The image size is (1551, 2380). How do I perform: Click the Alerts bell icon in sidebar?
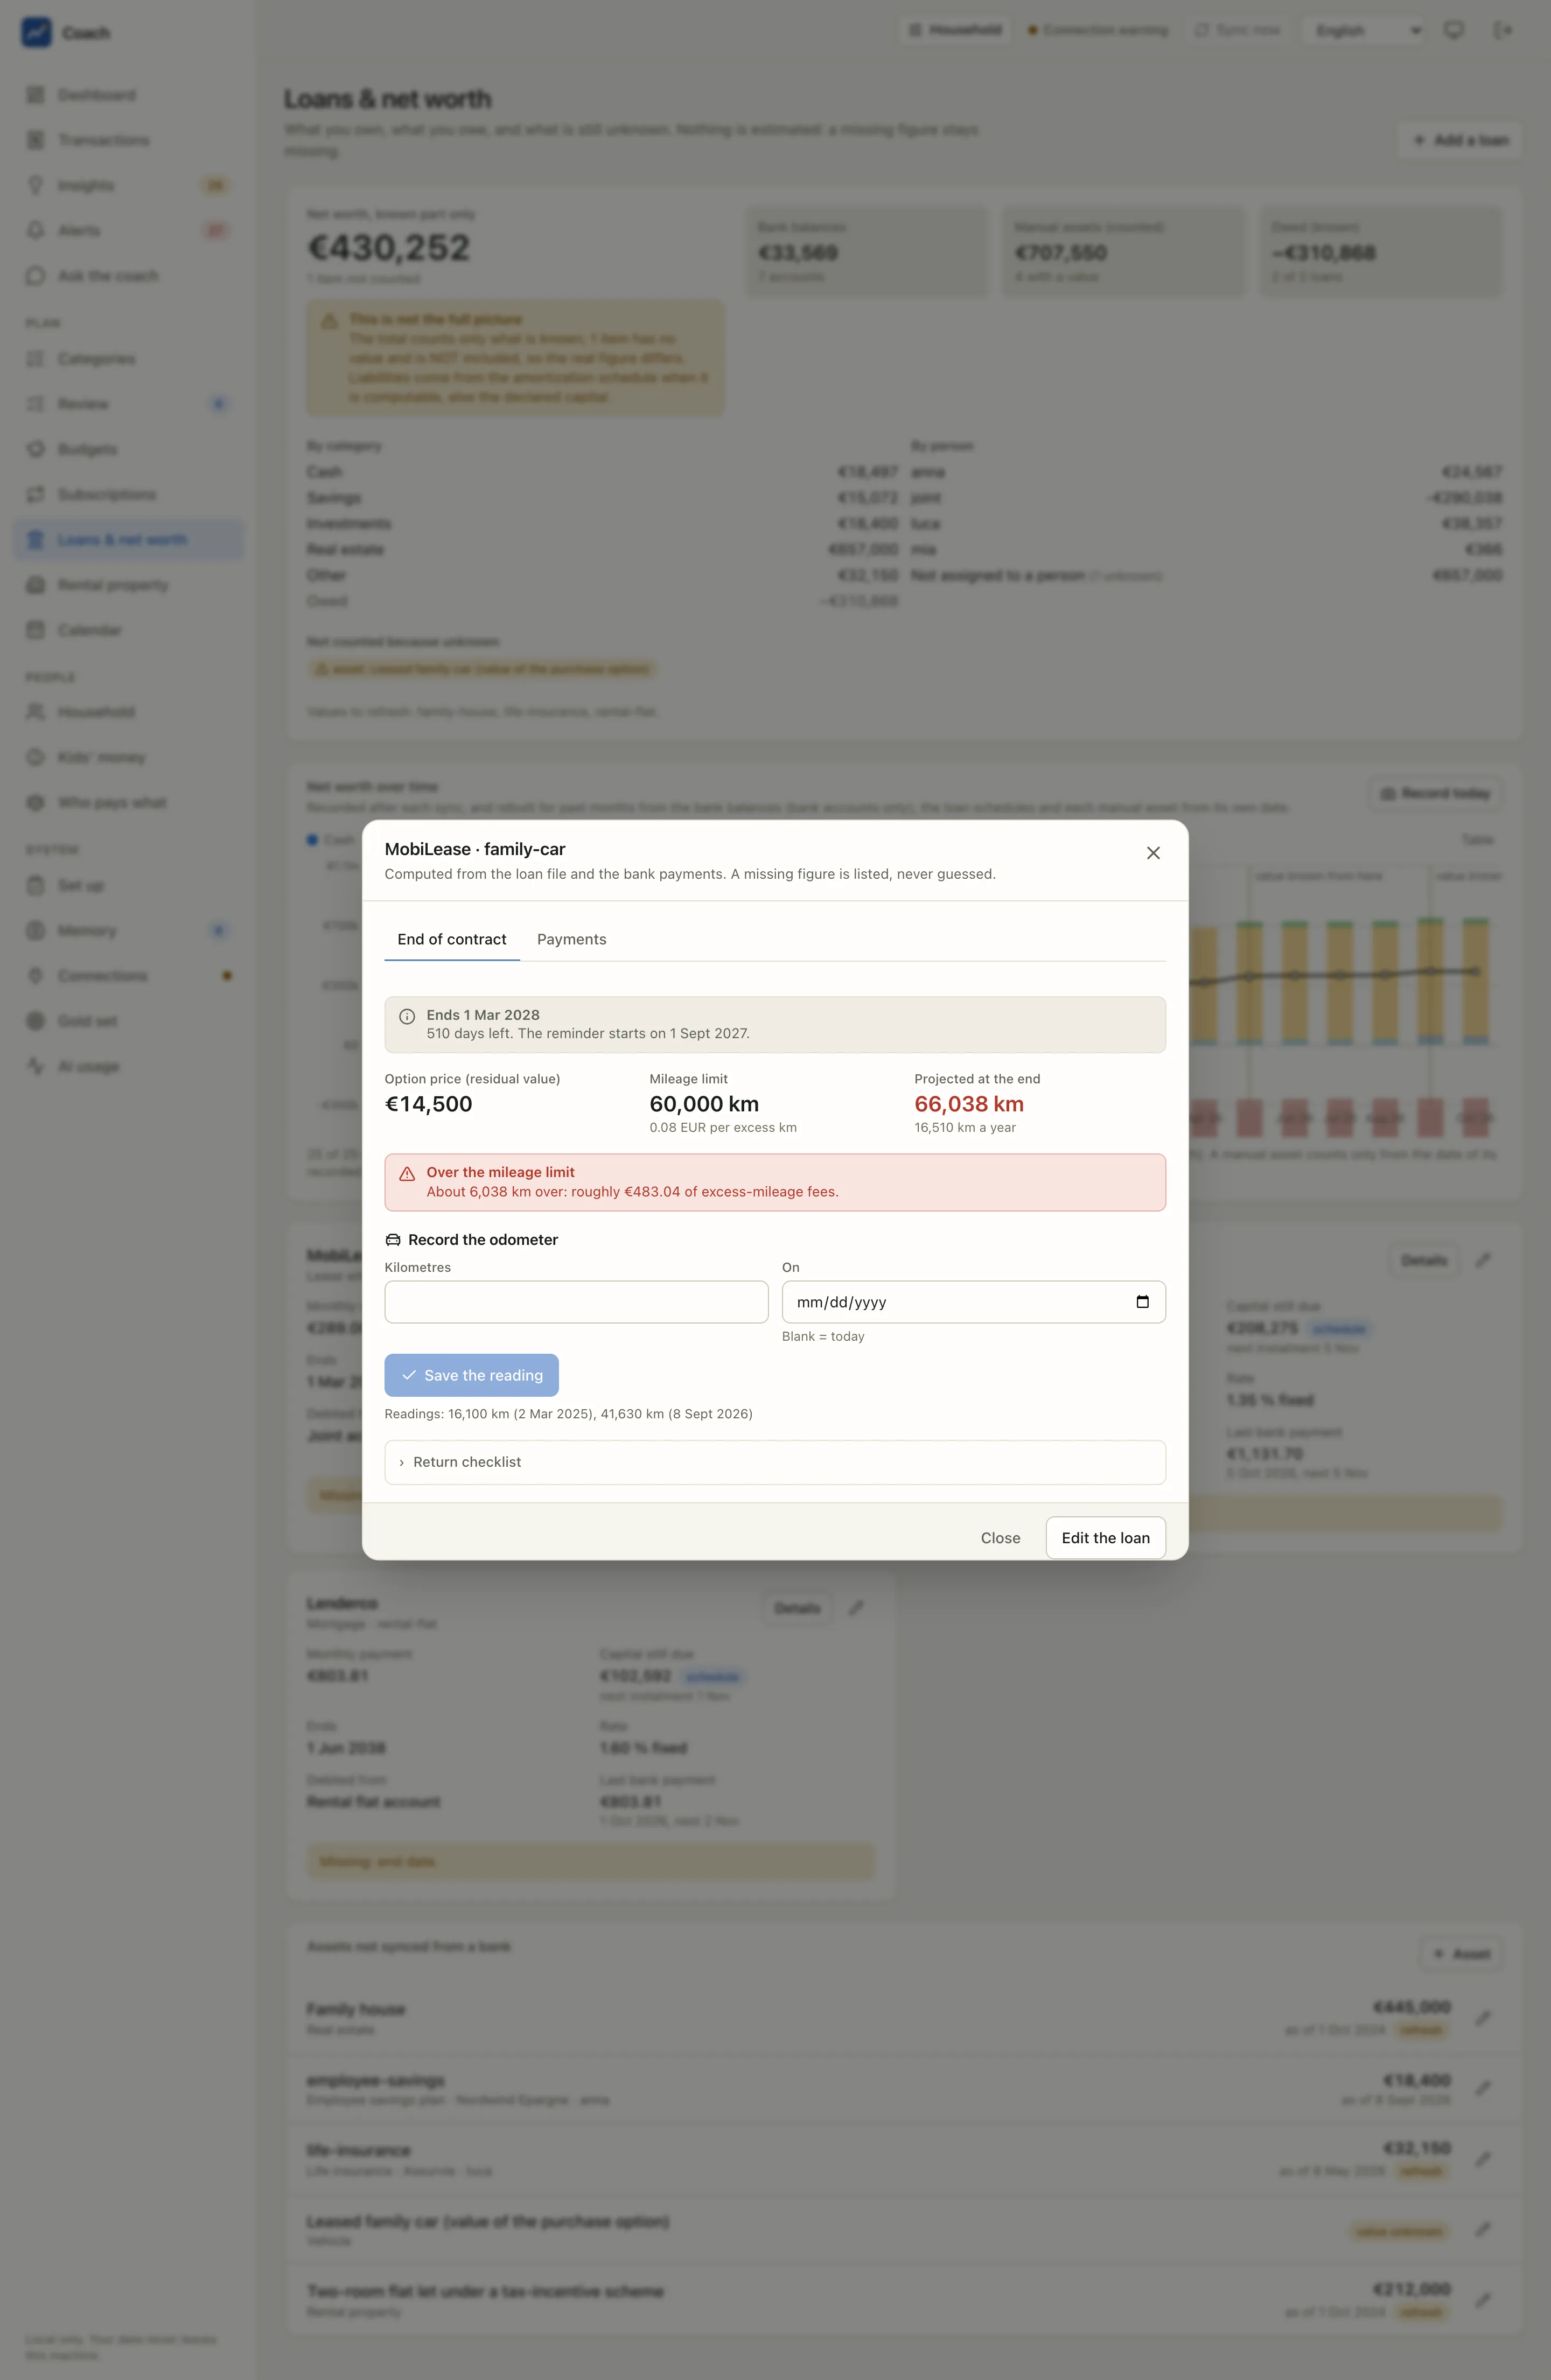36,230
